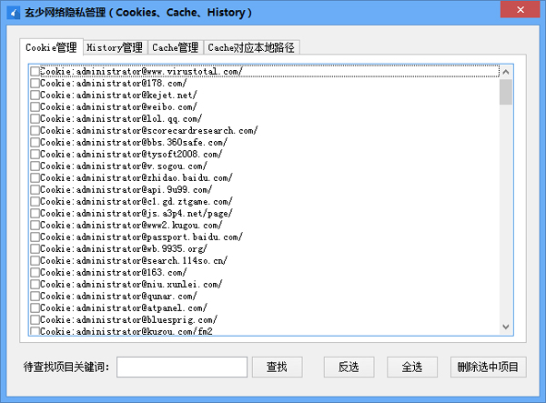The height and width of the screenshot is (403, 546).
Task: Select the Cookie管理 tab
Action: tap(51, 47)
